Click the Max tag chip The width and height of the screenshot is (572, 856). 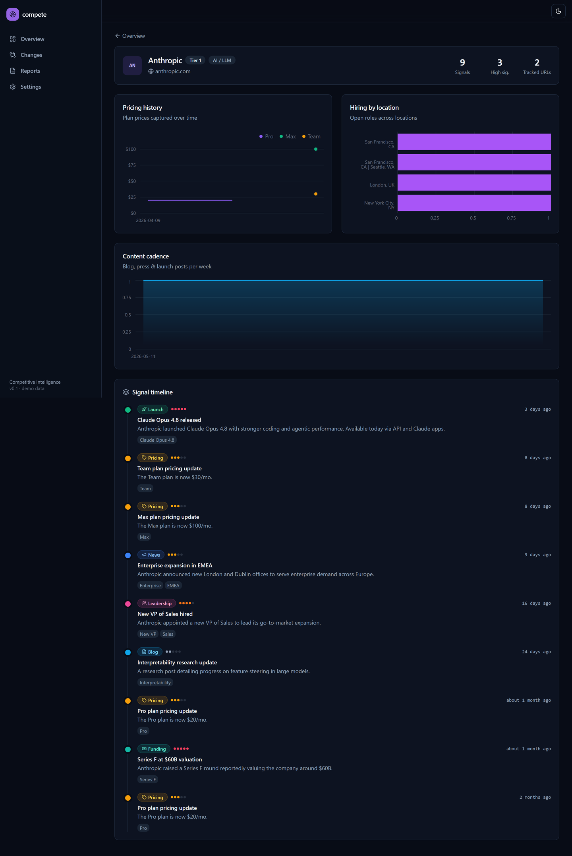144,537
